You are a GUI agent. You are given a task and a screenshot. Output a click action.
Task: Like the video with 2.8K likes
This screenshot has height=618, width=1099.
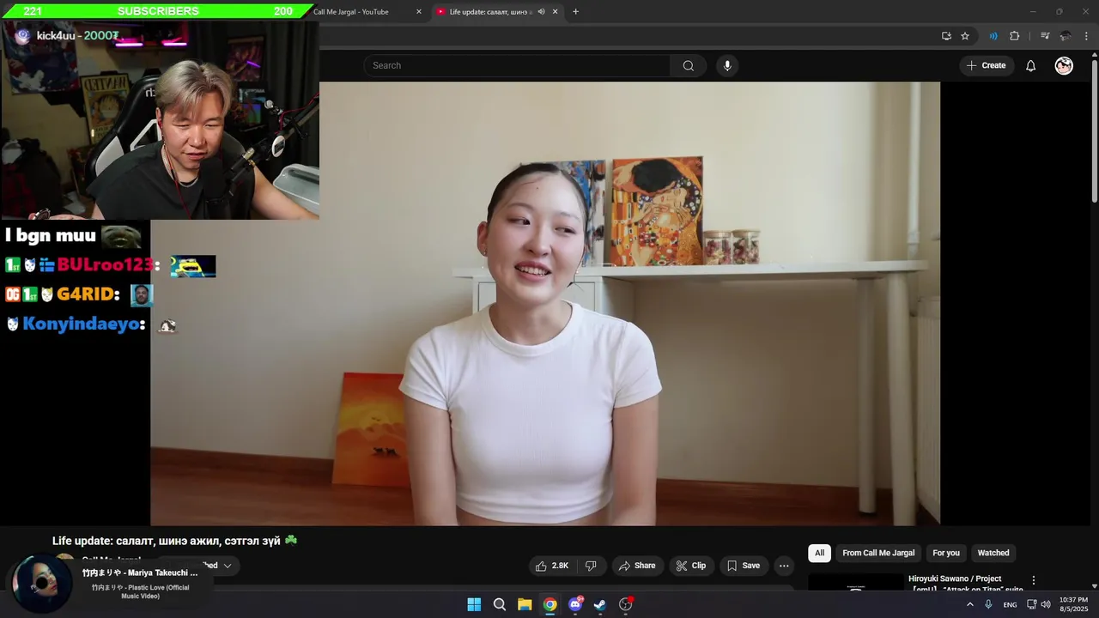point(552,566)
